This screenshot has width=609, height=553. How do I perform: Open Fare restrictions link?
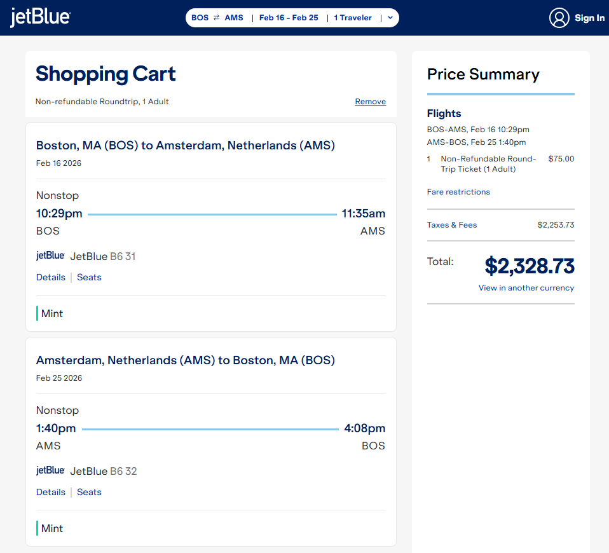coord(458,192)
